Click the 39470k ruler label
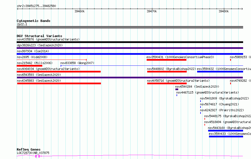 tap(152, 11)
